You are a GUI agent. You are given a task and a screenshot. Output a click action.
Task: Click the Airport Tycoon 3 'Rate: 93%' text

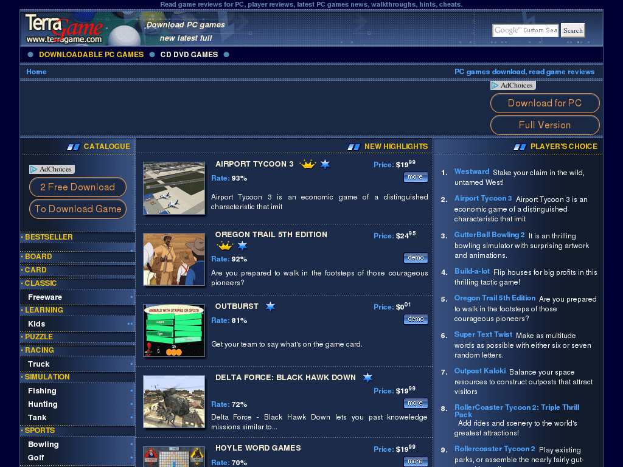(x=229, y=178)
